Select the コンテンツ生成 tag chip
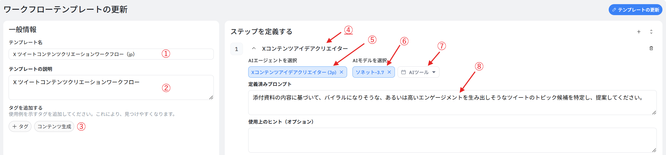The width and height of the screenshot is (666, 155). 54,127
